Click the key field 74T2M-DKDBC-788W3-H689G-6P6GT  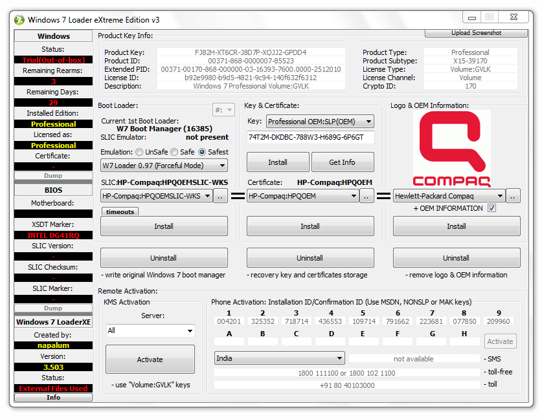pos(310,137)
